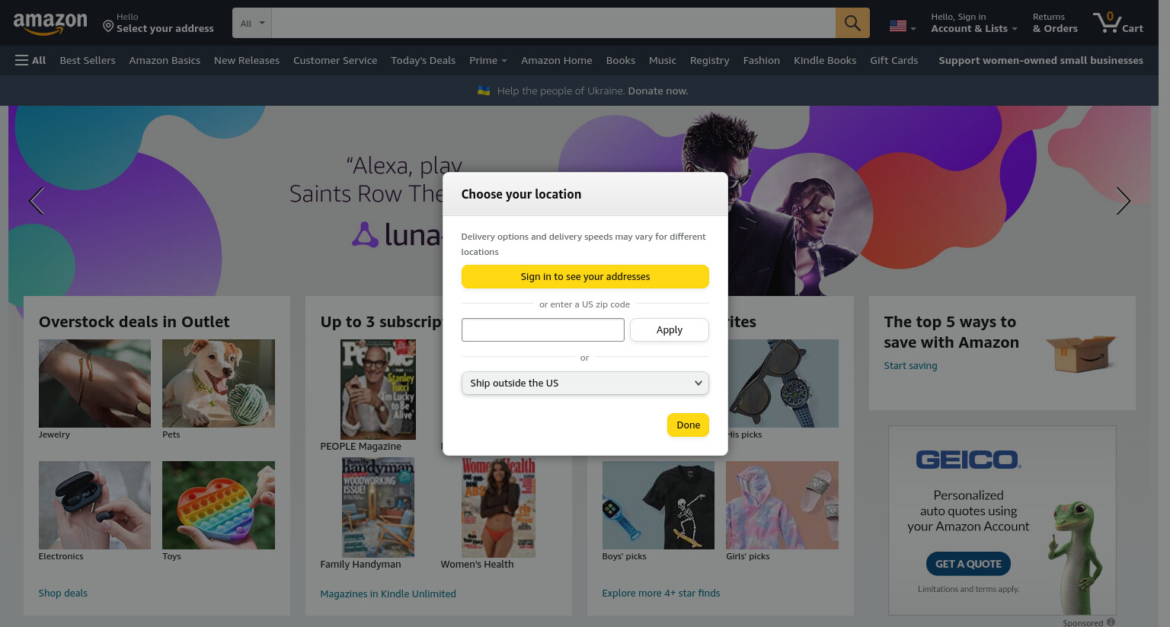This screenshot has width=1170, height=627.
Task: Click Magazines in Kindle Unlimited link
Action: [388, 594]
